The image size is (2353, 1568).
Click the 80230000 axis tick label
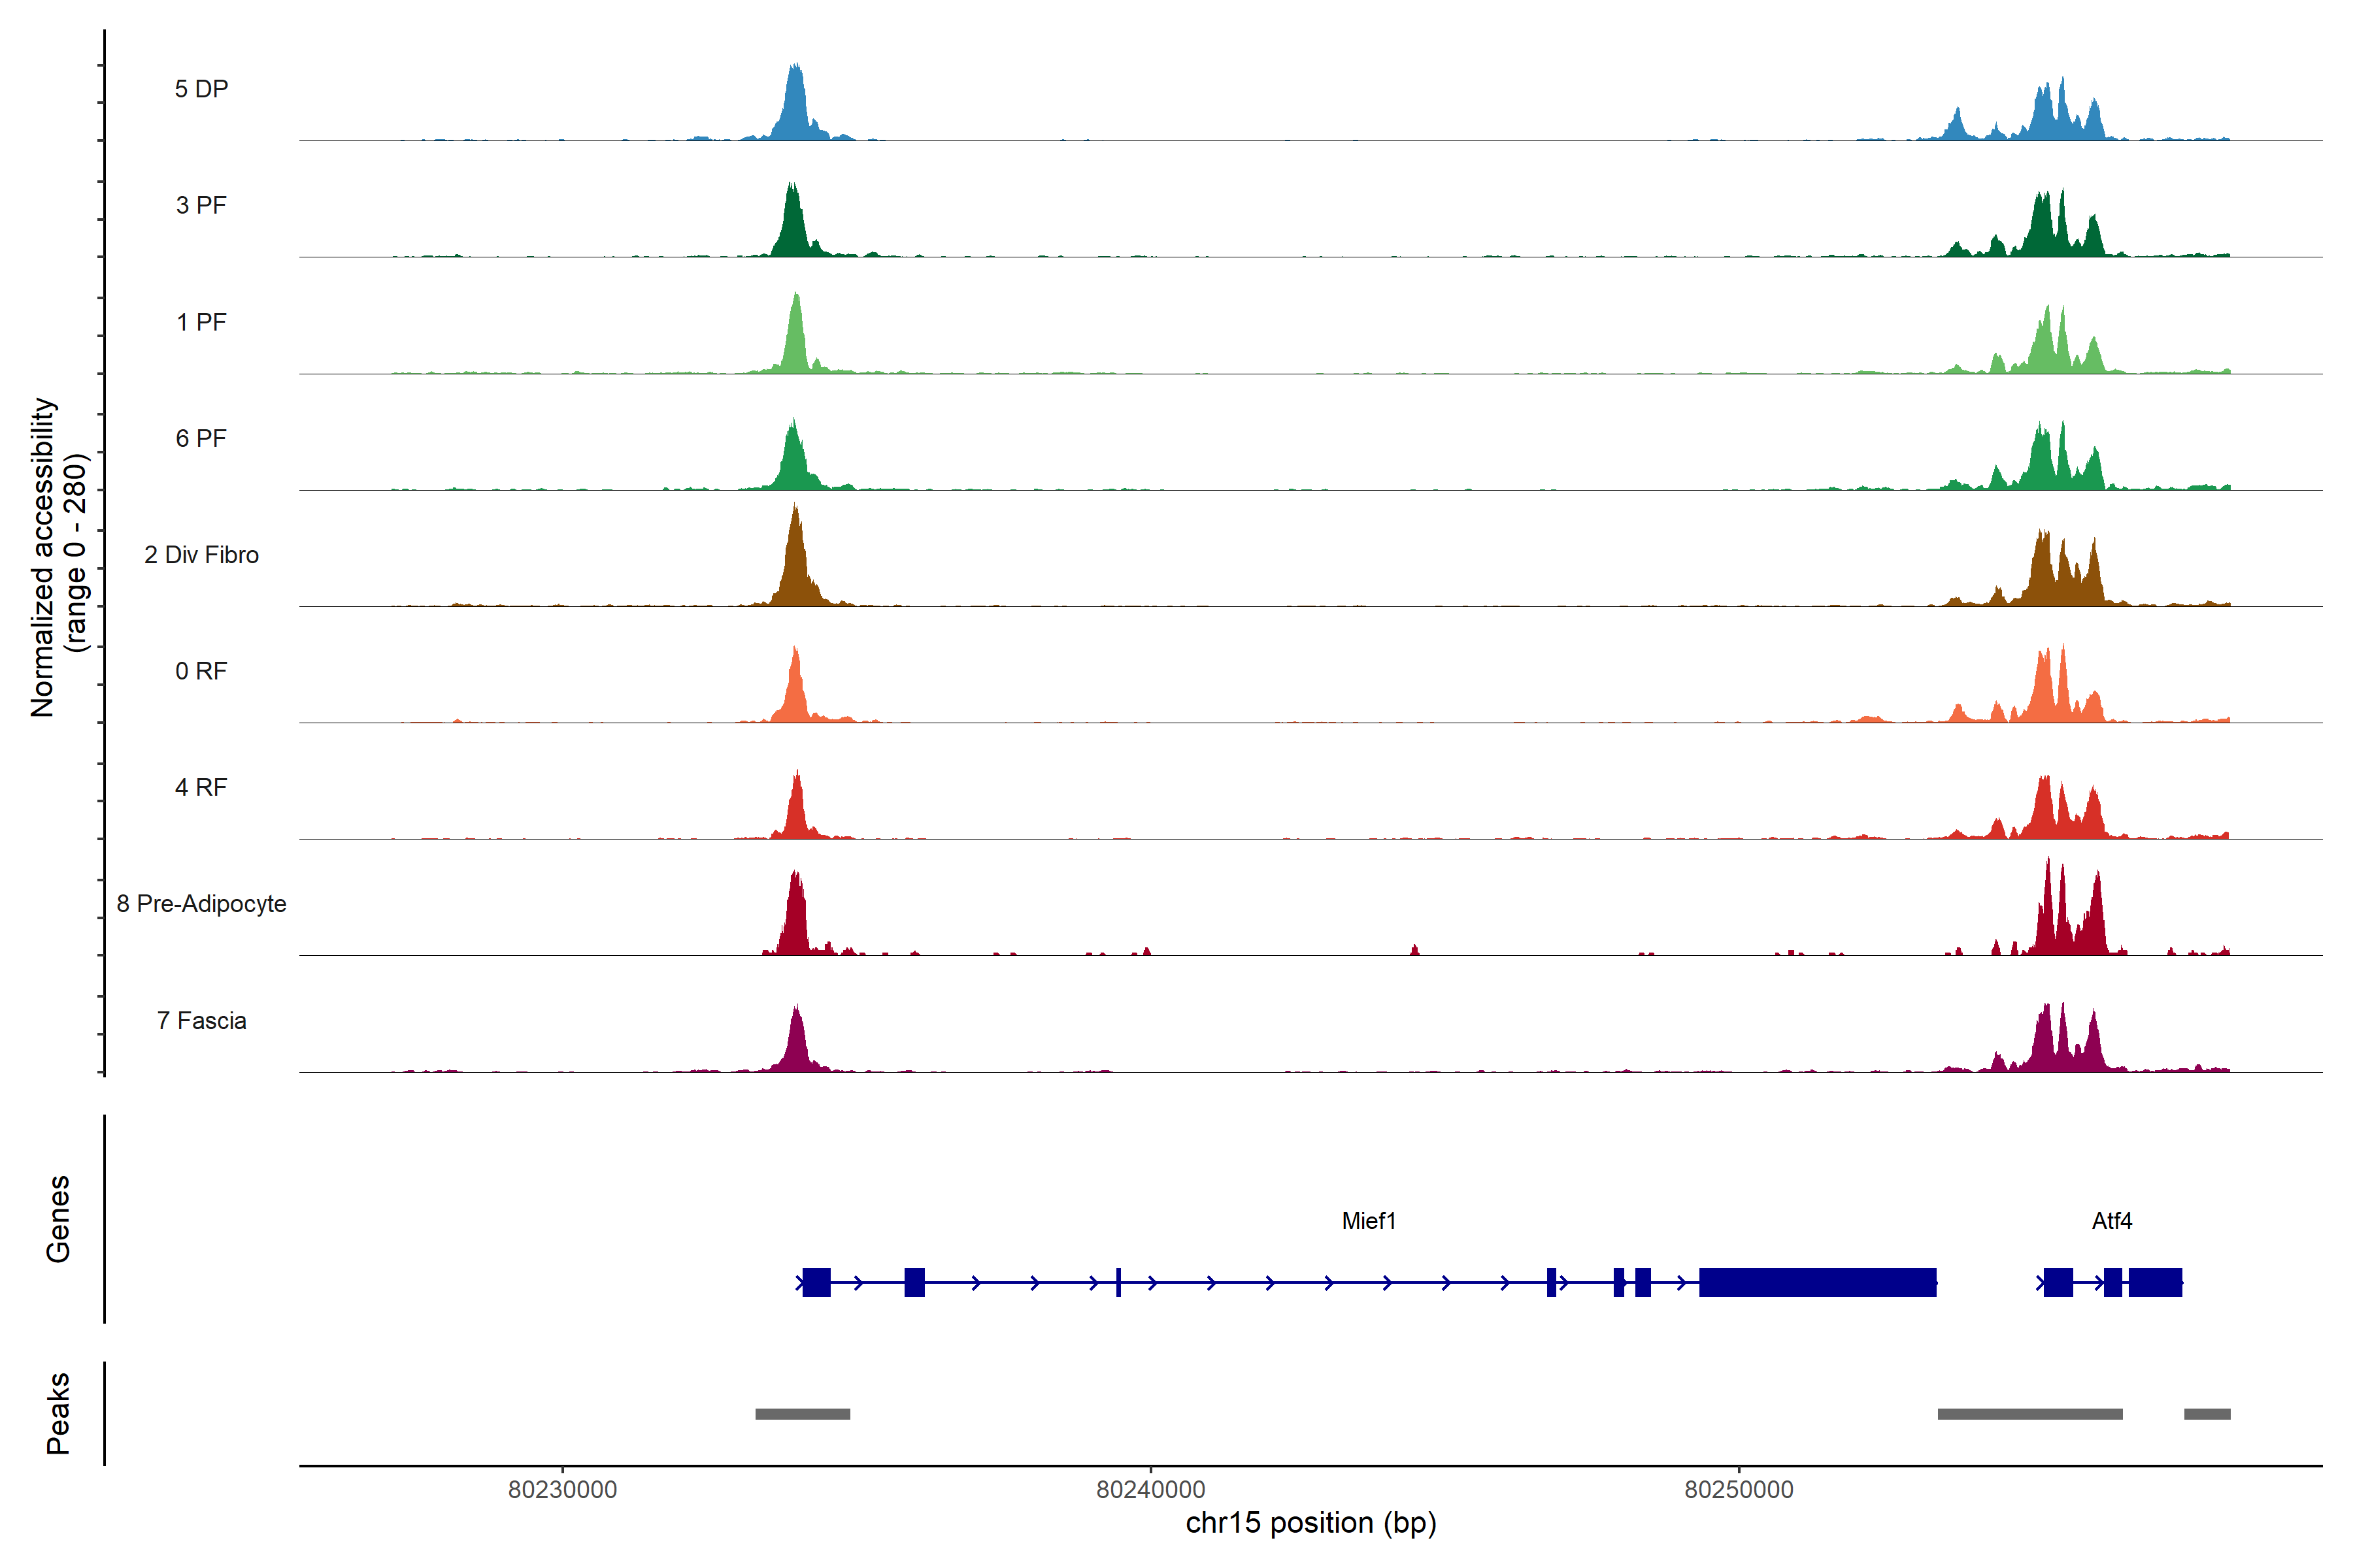point(562,1490)
